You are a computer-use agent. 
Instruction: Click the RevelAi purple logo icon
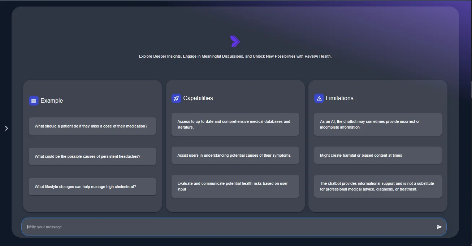point(235,41)
